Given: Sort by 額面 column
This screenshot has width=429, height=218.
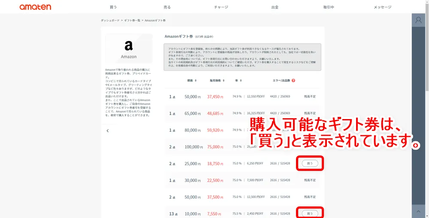Looking at the screenshot, I should [192, 81].
